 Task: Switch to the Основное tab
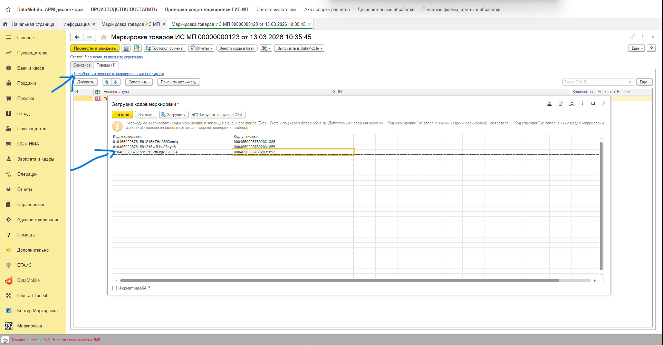pos(82,65)
